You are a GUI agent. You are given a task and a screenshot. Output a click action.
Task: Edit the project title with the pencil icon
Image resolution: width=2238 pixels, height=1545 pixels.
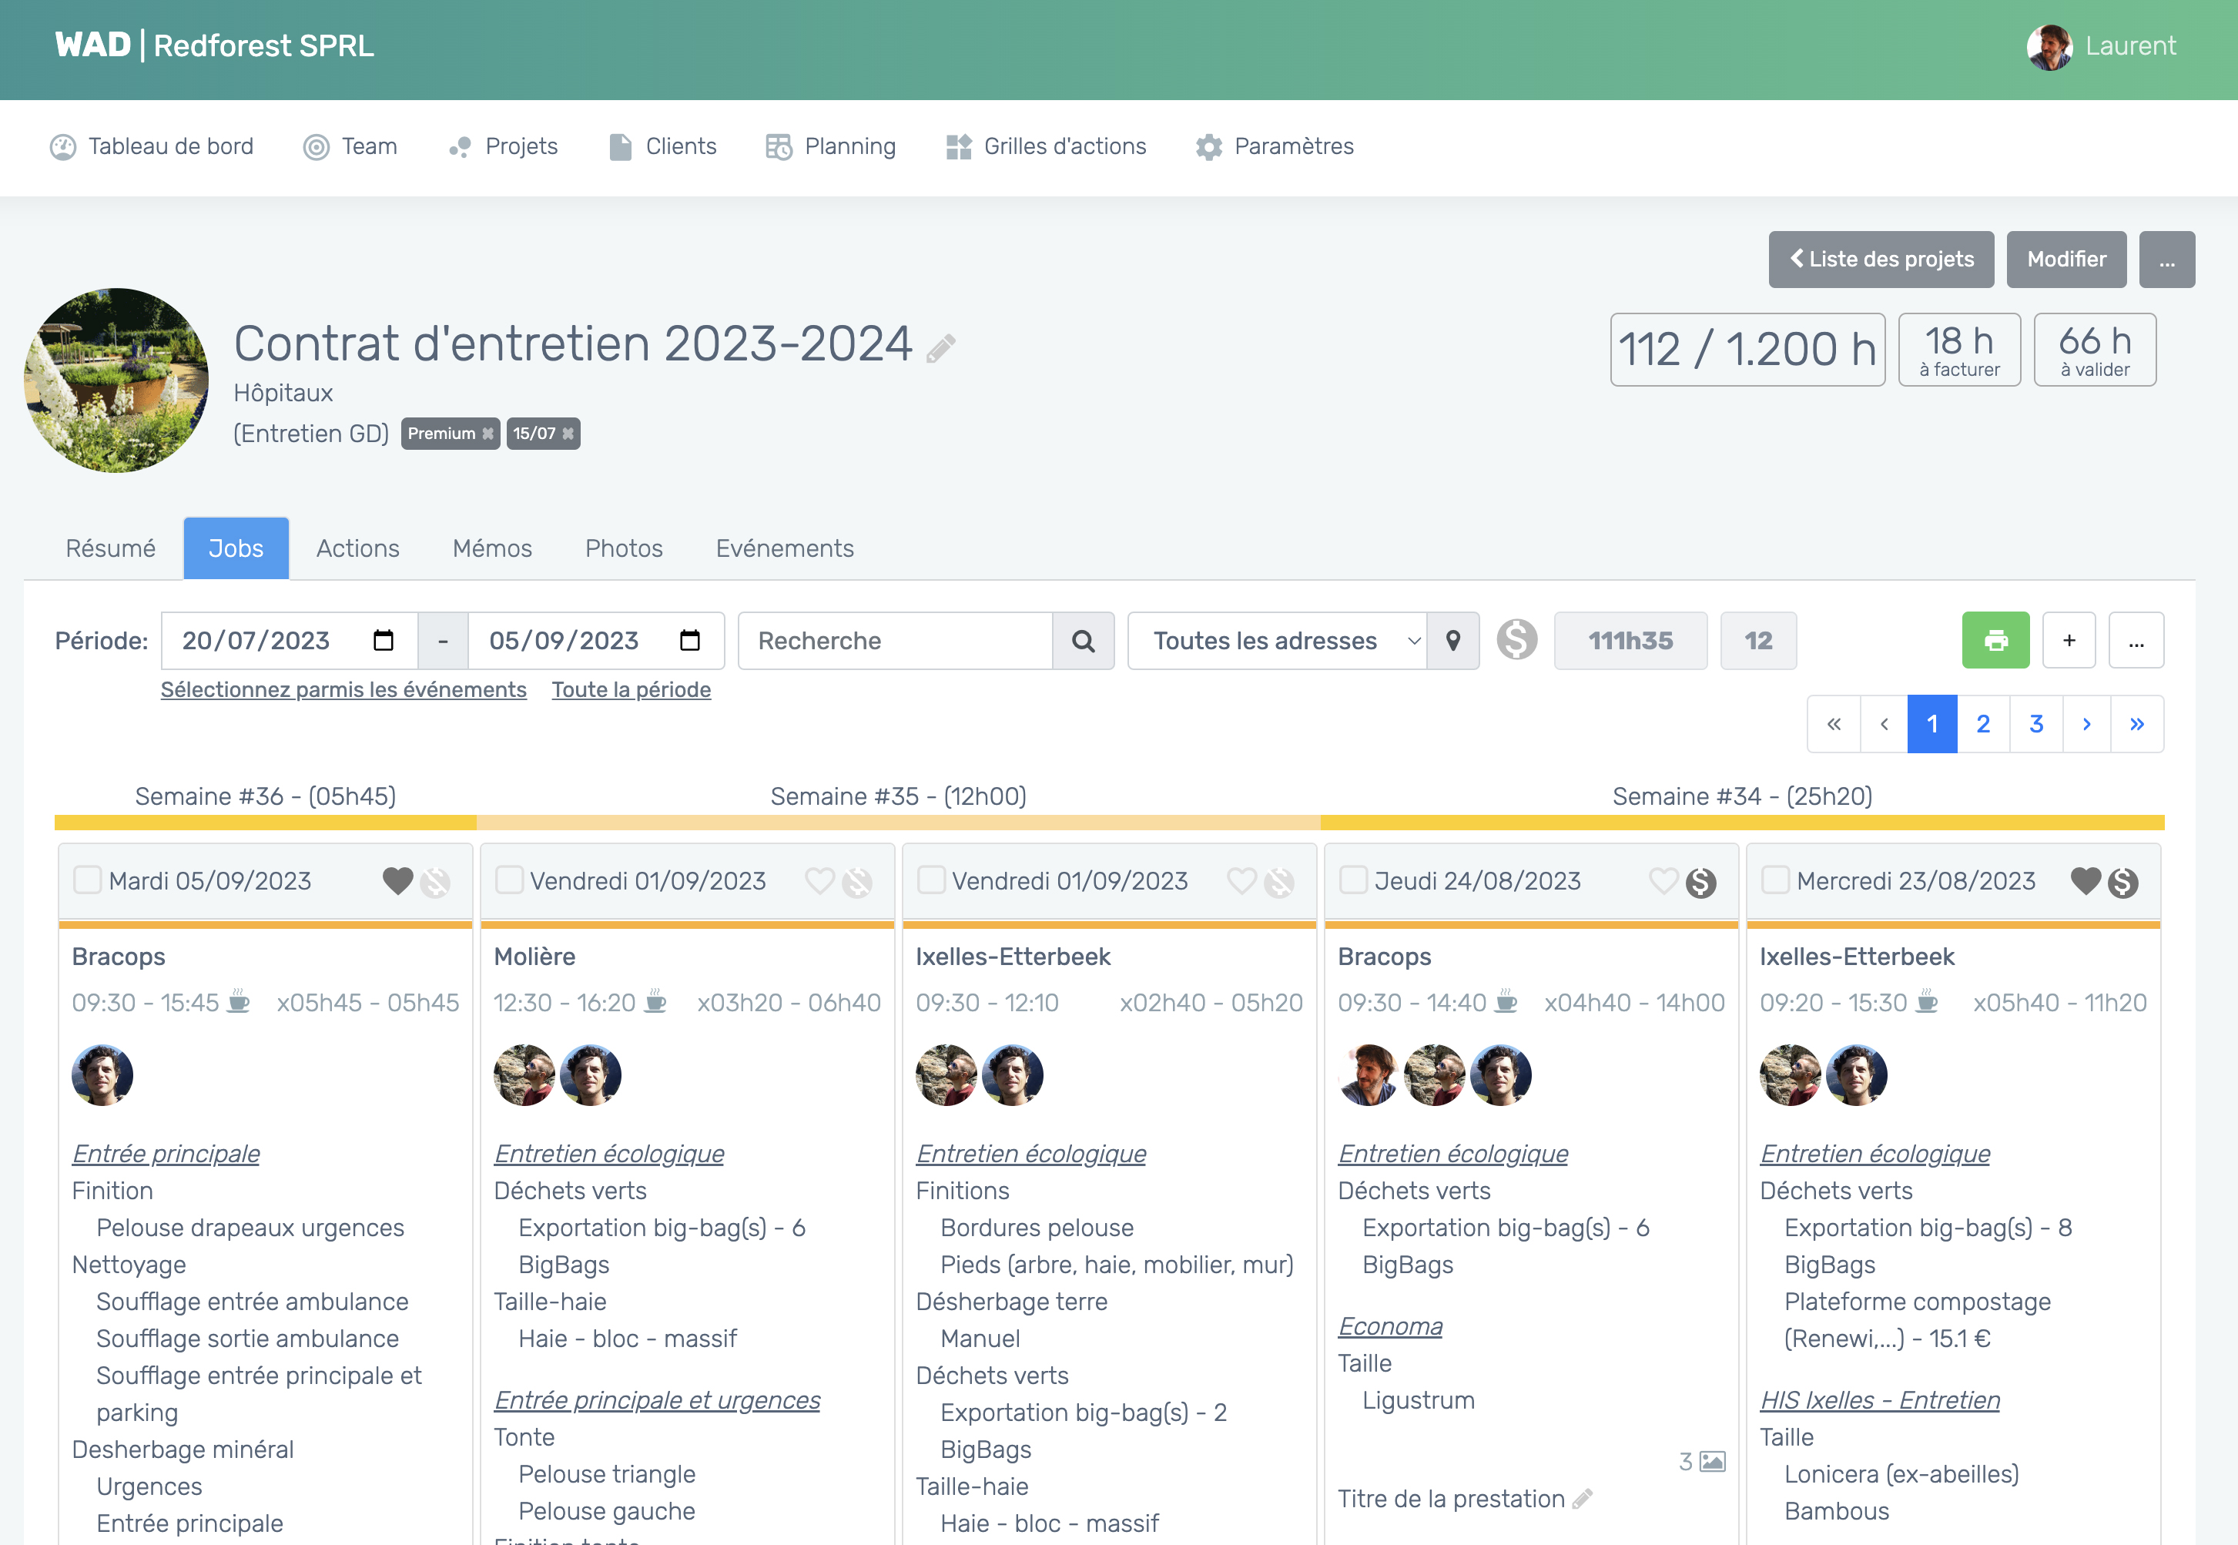point(938,347)
